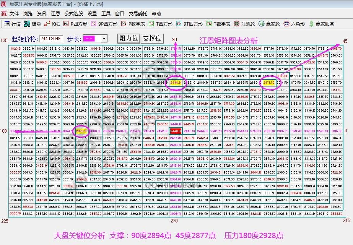353x245 pixels.
Task: Open the 9P四方形 tool
Action: 104,23
